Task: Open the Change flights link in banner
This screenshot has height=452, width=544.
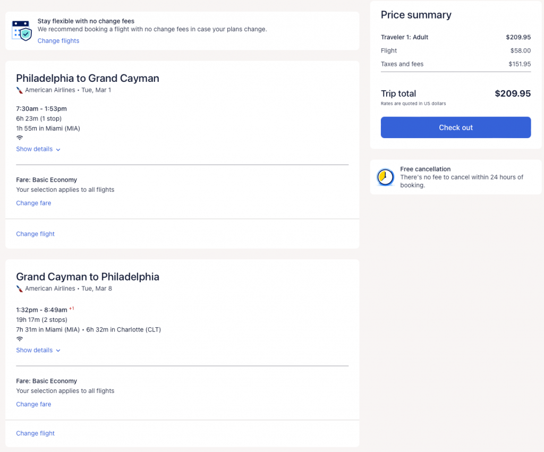Action: click(x=58, y=41)
